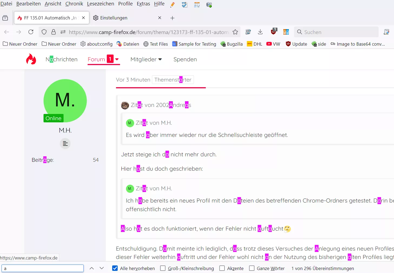This screenshot has height=273, width=394.
Task: Open Forum navigation link
Action: 96,59
